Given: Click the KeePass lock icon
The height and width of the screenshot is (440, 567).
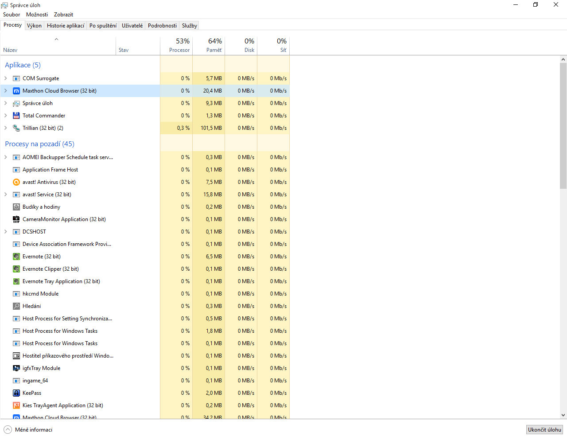Looking at the screenshot, I should (16, 393).
